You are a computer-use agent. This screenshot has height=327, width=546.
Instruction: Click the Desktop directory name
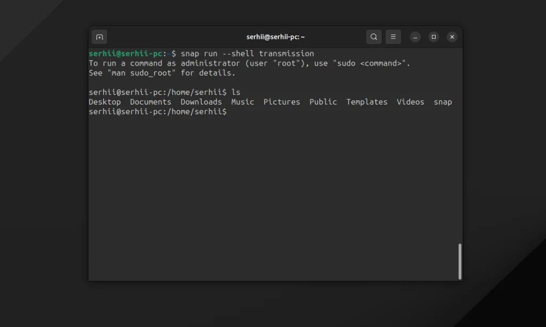pos(105,102)
